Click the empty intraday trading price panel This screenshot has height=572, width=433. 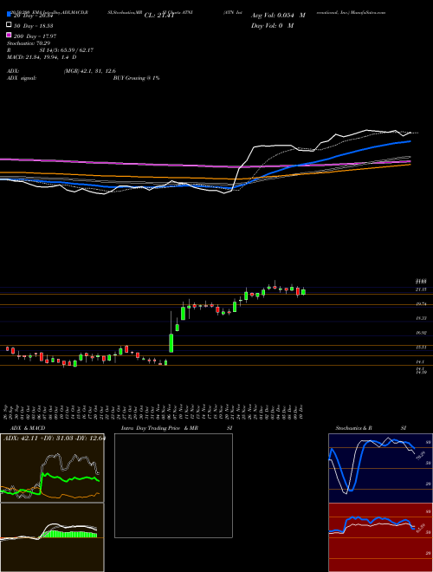(x=173, y=485)
